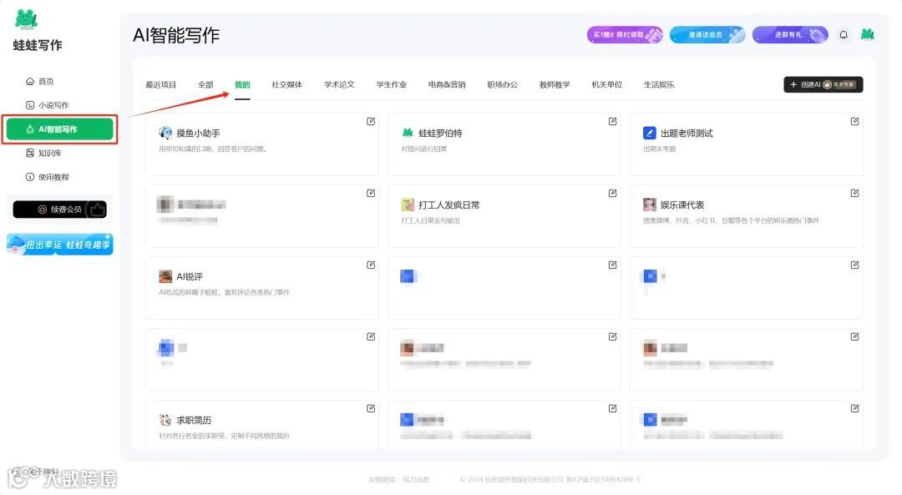The image size is (902, 495).
Task: Click the frog logo above 蛙蛙写作
Action: pos(26,19)
